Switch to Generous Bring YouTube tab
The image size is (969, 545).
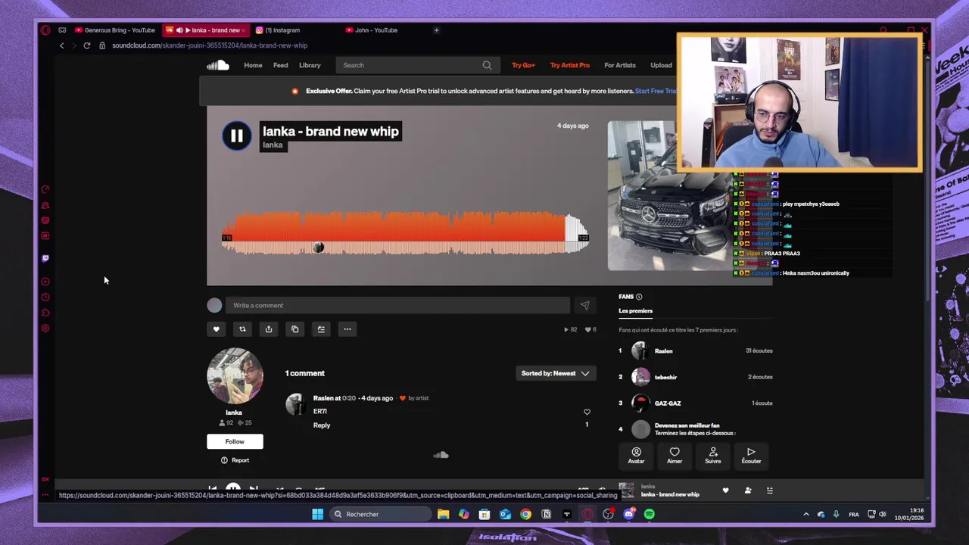(114, 30)
